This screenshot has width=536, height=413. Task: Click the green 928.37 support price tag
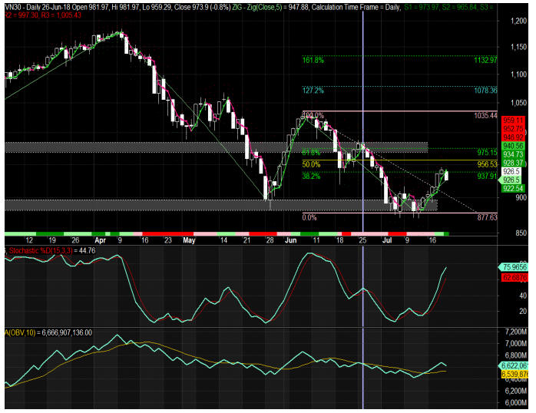coord(513,163)
